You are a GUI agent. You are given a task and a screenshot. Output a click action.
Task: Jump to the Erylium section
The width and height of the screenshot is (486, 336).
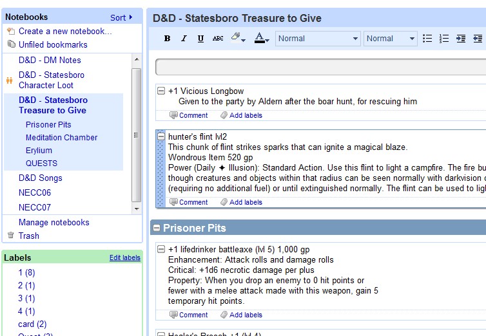[39, 151]
